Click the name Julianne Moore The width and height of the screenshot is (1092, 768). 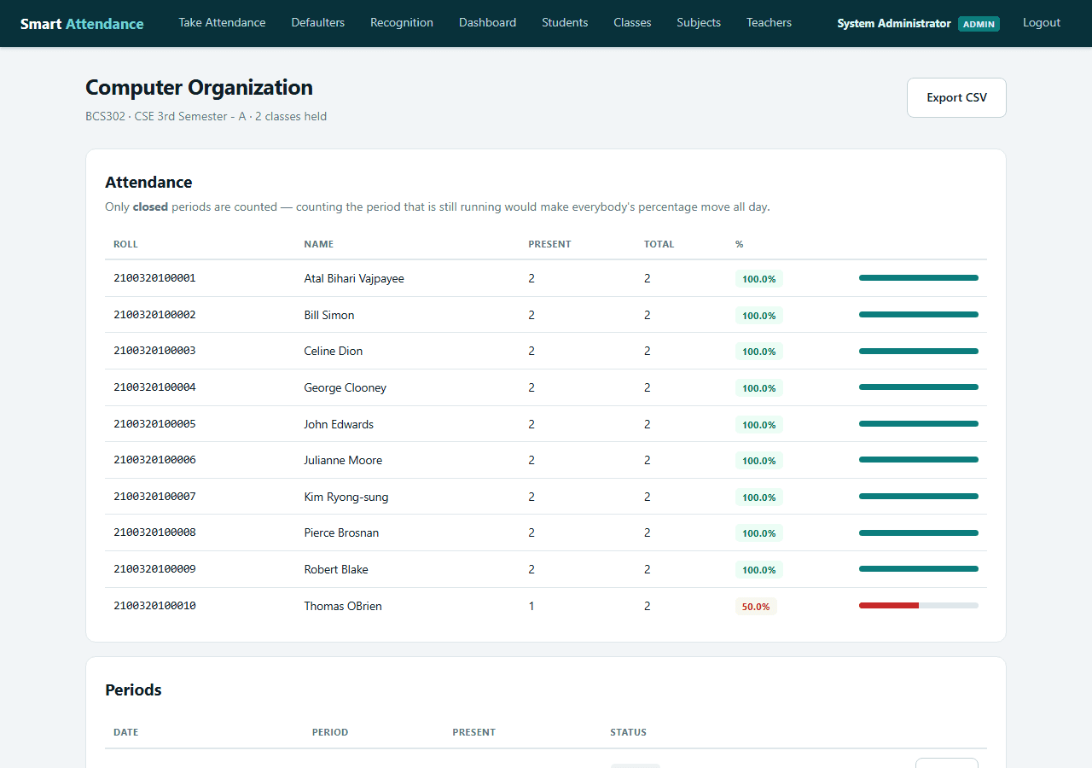[x=343, y=460]
